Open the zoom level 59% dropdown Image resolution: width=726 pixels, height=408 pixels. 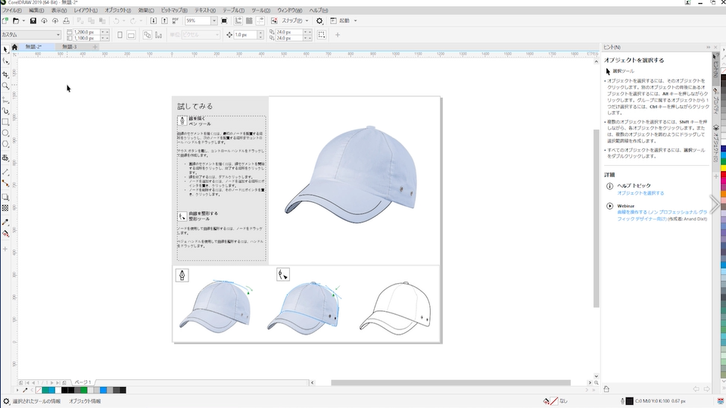[x=214, y=21]
